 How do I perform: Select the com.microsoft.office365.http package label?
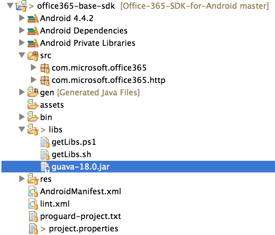(x=108, y=80)
